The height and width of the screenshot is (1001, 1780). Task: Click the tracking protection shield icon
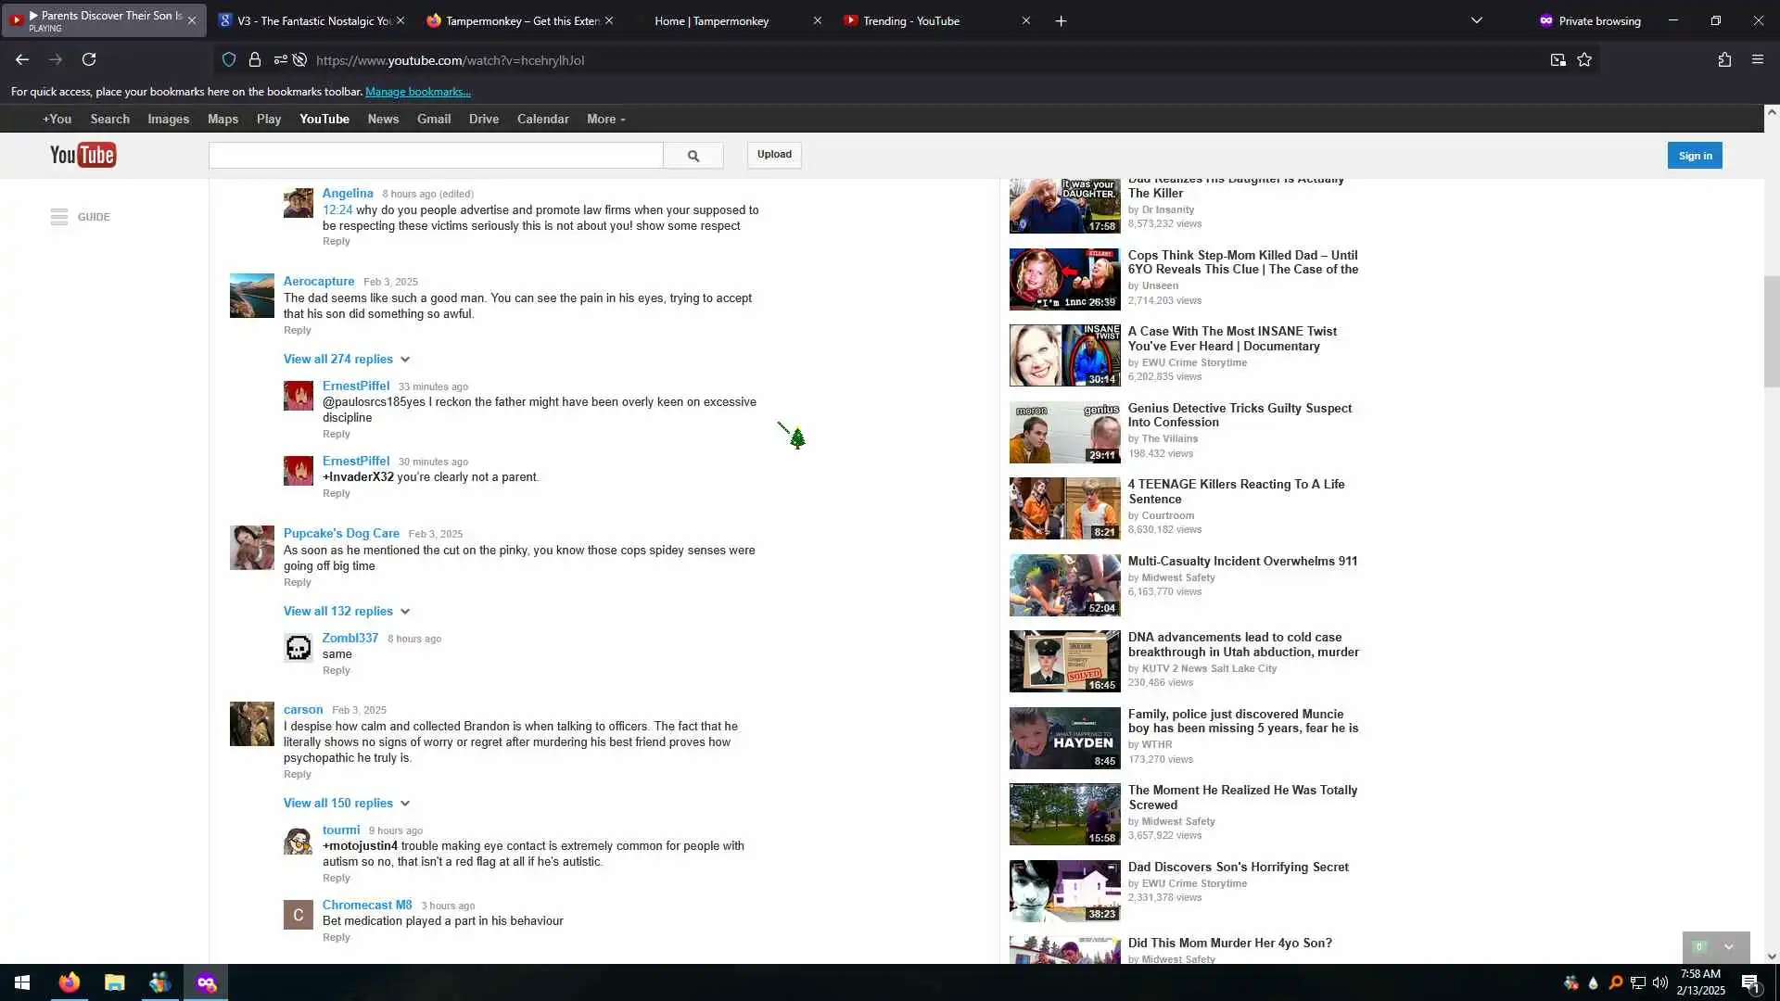pos(229,60)
